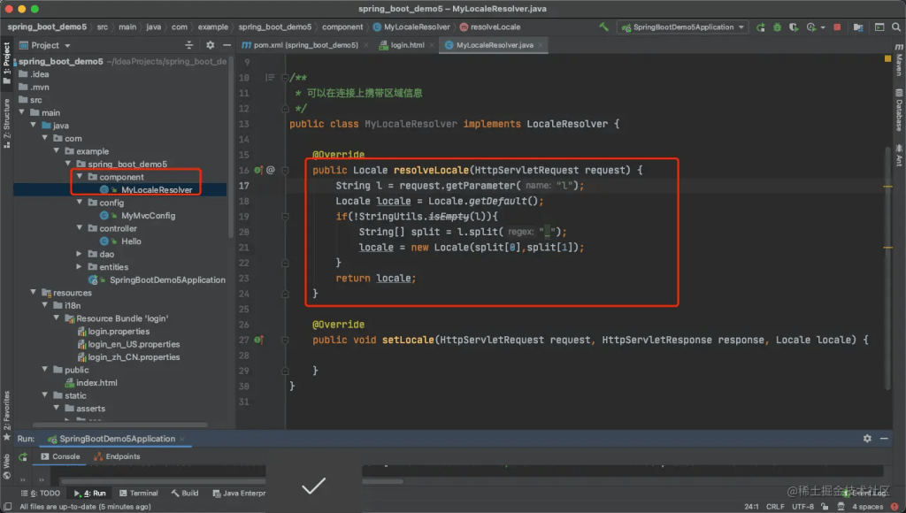Click the Debug bug icon in toolbar

(778, 27)
